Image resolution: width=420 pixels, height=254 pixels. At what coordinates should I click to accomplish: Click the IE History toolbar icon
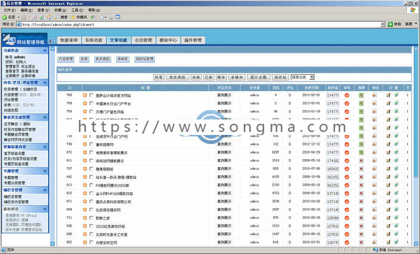click(92, 17)
